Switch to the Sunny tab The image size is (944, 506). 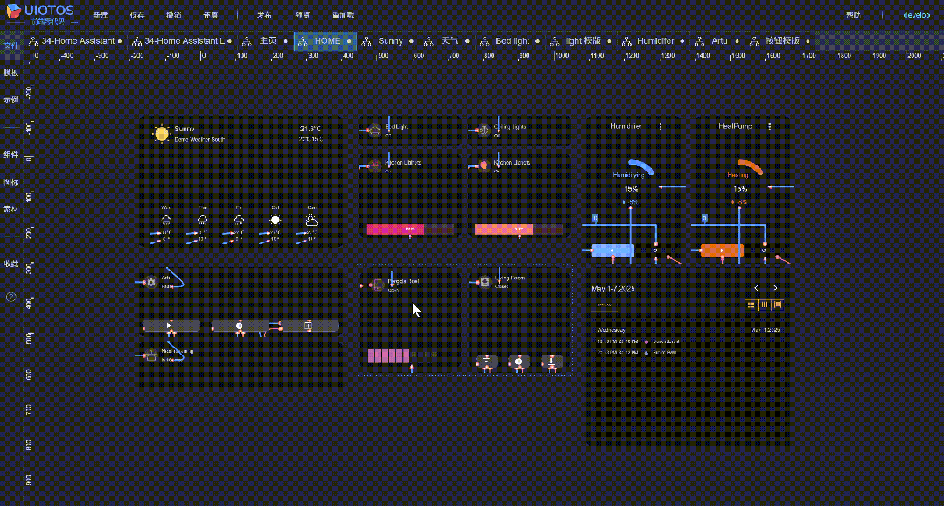click(x=388, y=41)
